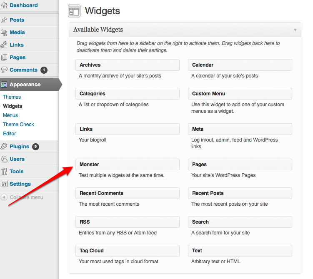Open the Menus submenu item
313x279 pixels.
pyautogui.click(x=10, y=115)
